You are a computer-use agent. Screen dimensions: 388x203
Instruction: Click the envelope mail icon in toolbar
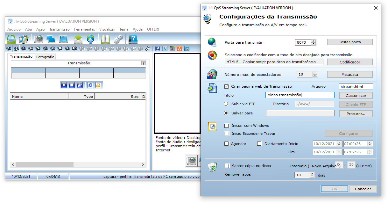tap(78, 39)
